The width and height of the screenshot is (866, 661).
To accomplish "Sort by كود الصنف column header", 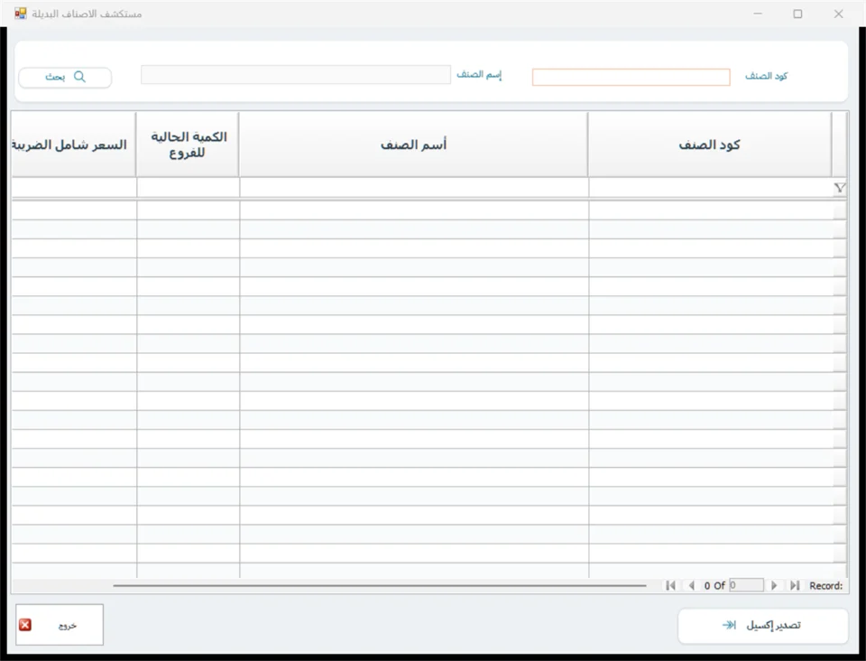I will click(710, 144).
